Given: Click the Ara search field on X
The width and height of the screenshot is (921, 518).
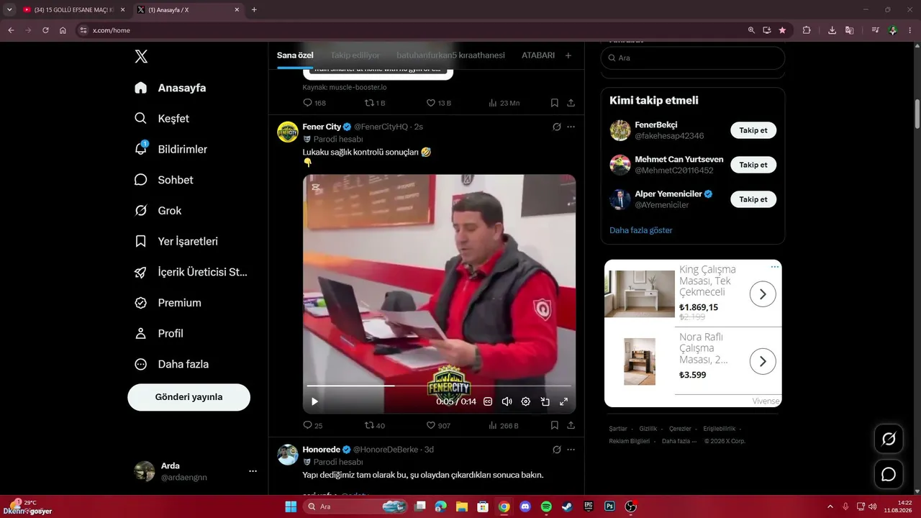Looking at the screenshot, I should point(693,58).
